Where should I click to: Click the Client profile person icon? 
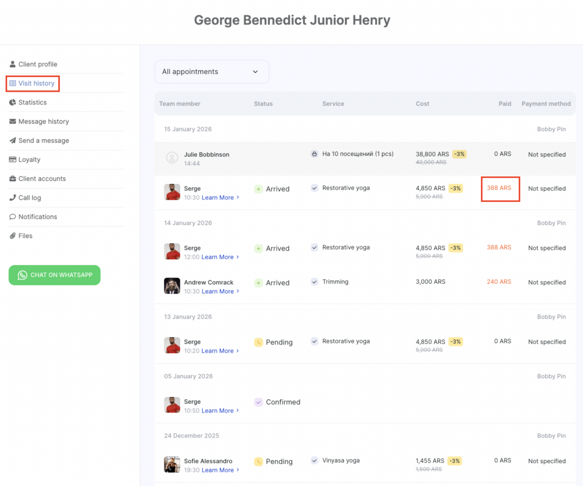coord(13,64)
